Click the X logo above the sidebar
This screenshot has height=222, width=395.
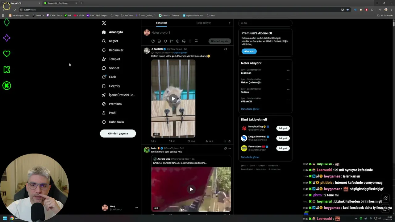[x=104, y=23]
